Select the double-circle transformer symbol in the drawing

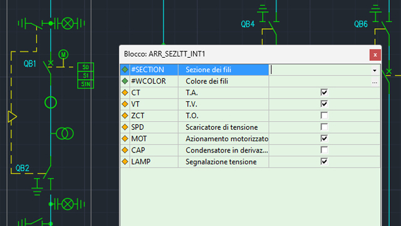point(65,134)
